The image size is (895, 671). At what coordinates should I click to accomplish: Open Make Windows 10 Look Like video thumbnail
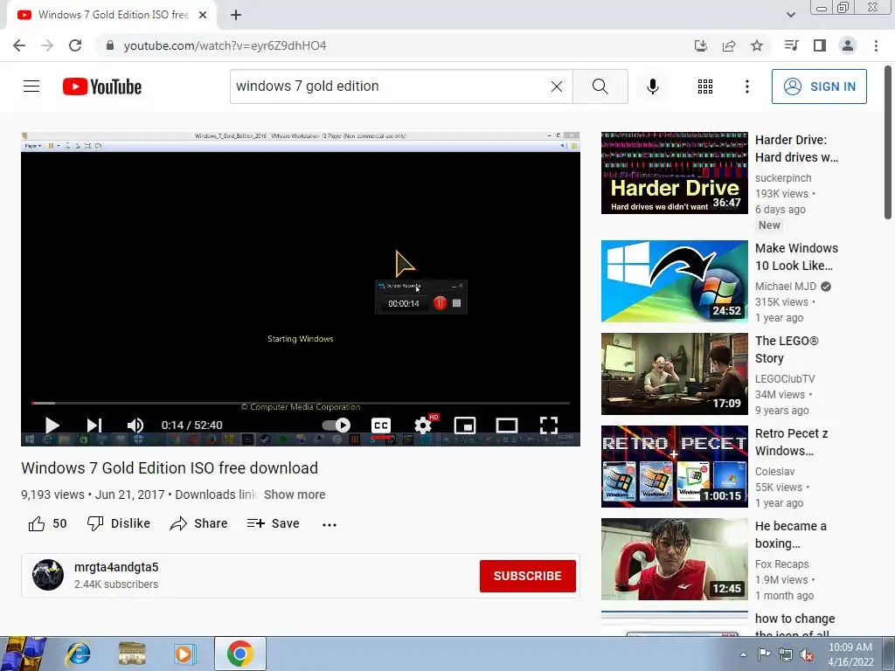tap(674, 281)
